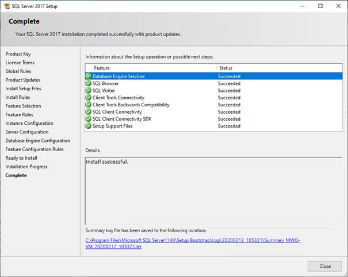Click the Install successful. details text
The height and width of the screenshot is (277, 348).
click(x=107, y=161)
